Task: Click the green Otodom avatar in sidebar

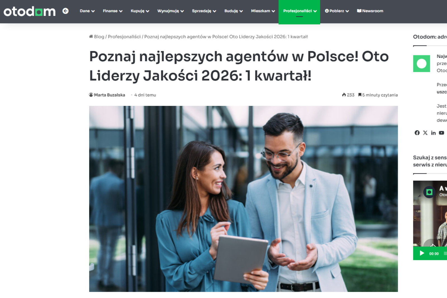Action: click(422, 64)
